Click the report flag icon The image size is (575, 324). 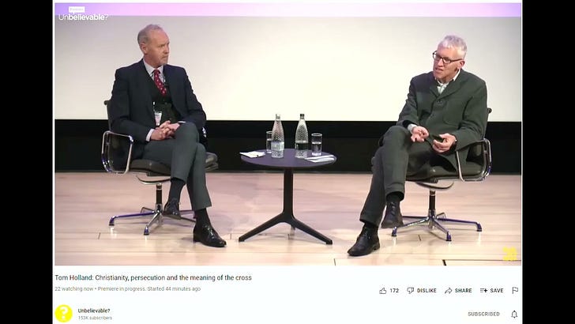click(515, 291)
